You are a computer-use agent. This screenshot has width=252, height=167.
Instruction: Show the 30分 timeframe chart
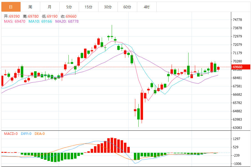[108, 7]
